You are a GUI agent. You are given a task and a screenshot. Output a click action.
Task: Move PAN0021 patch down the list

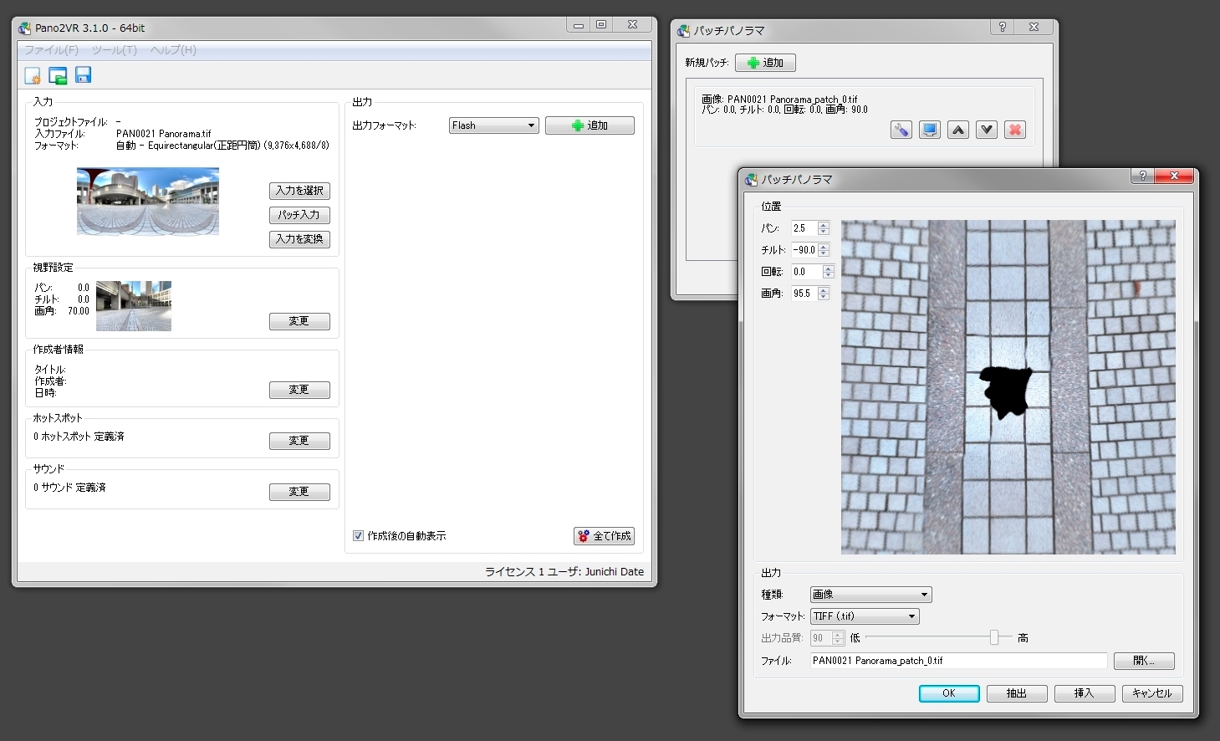[x=986, y=130]
